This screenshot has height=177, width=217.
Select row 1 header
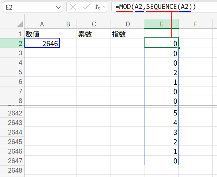coord(12,34)
